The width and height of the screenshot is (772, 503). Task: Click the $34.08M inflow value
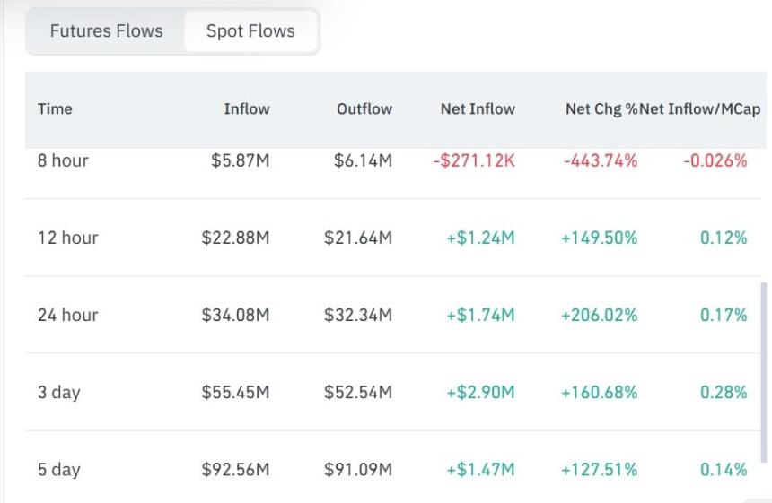[235, 316]
